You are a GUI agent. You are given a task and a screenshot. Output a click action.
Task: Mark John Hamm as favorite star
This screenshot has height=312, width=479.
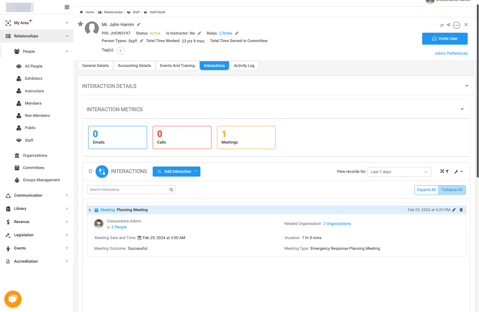(80, 24)
